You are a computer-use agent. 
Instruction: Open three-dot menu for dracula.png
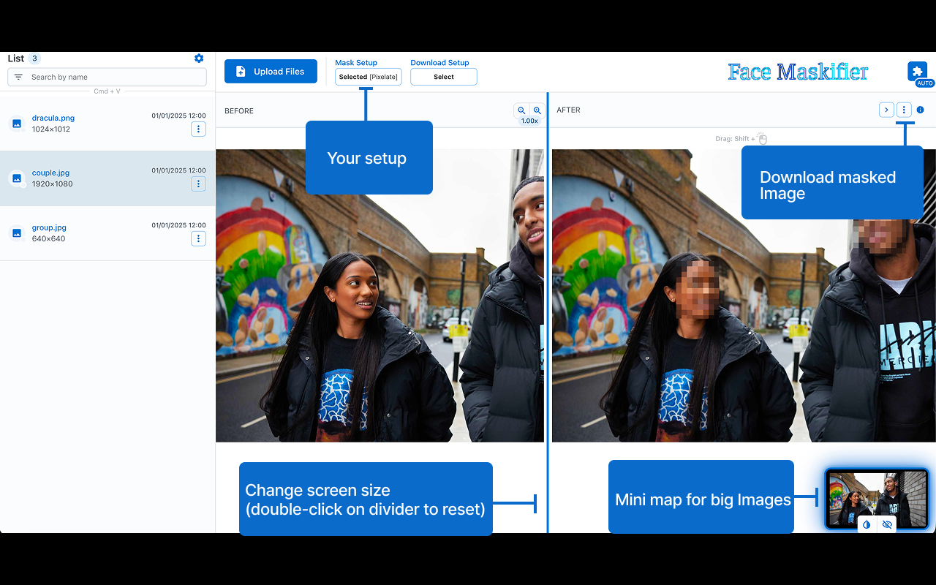198,129
